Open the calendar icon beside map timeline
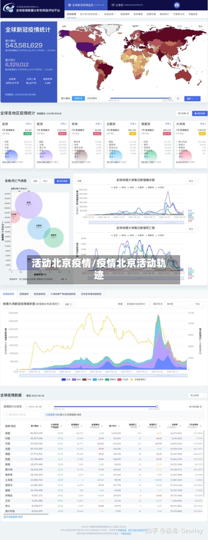 click(178, 98)
